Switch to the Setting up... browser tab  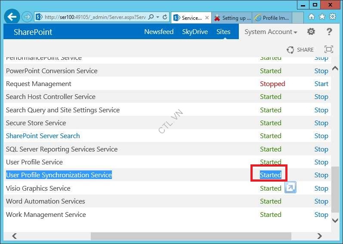(232, 18)
